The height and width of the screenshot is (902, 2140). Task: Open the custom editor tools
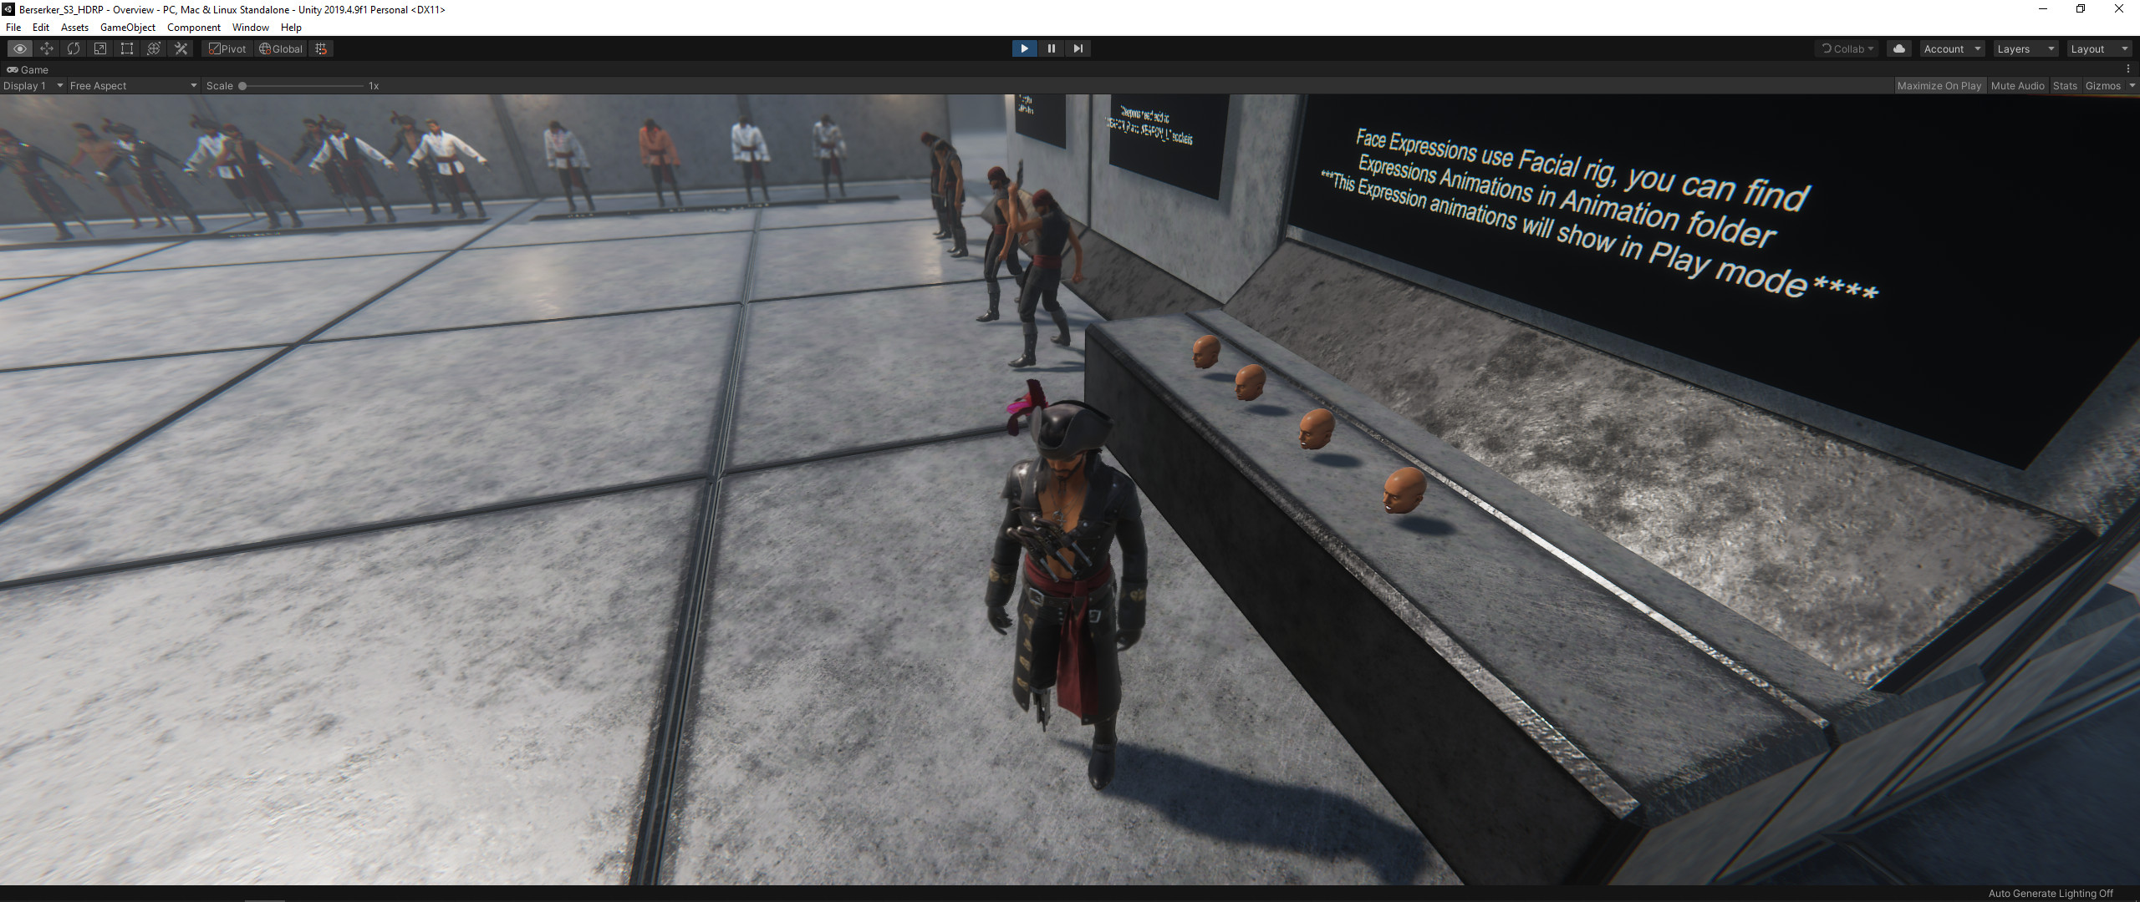point(181,48)
